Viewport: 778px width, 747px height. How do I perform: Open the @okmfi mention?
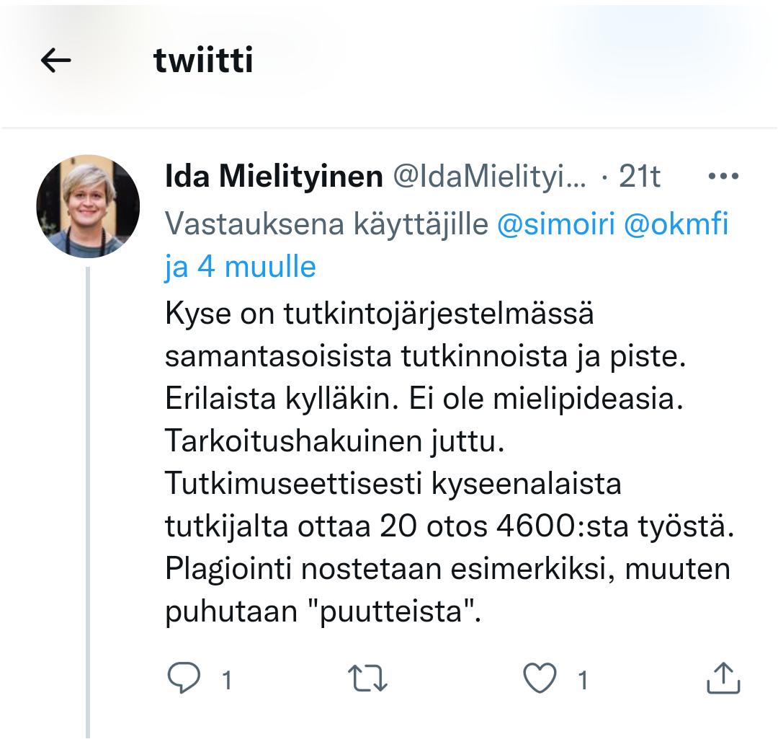pos(676,225)
